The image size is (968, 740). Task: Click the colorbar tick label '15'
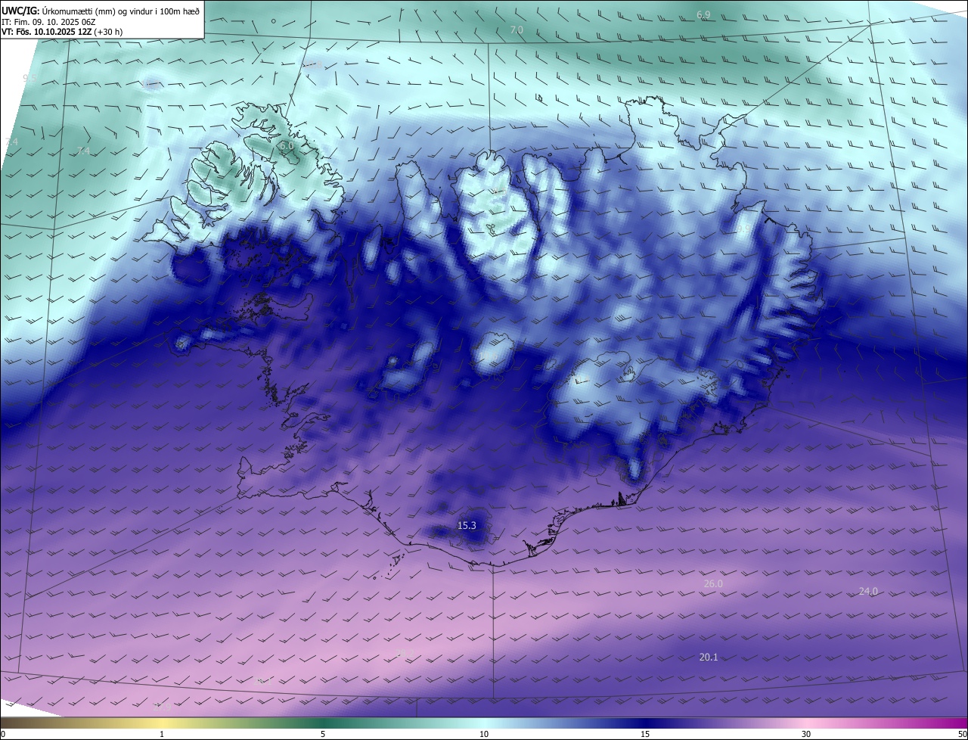[645, 734]
